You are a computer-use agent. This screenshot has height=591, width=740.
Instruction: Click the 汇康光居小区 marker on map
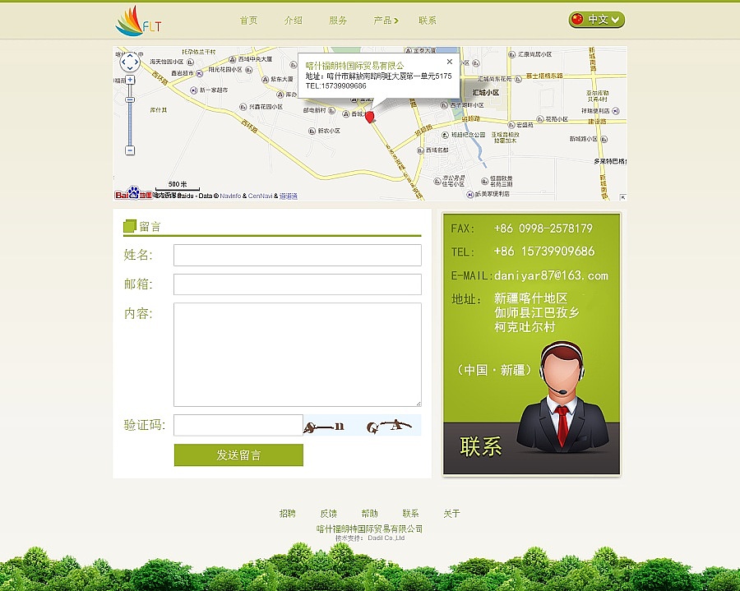tap(511, 54)
